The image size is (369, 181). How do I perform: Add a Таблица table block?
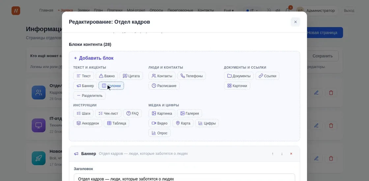point(117,123)
